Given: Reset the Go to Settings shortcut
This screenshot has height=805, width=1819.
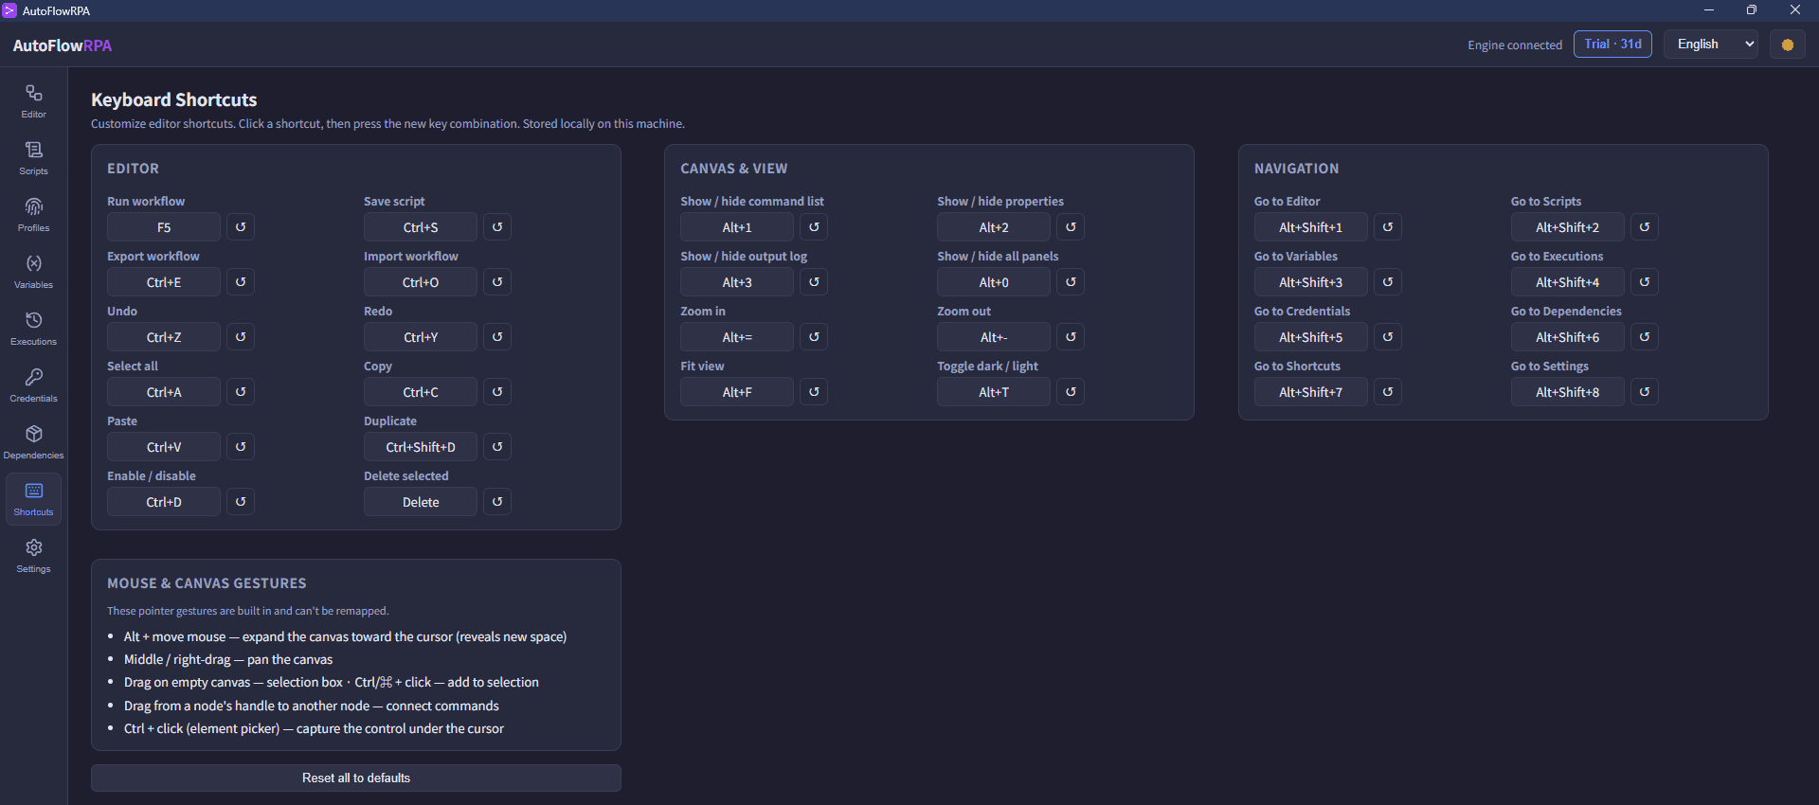Looking at the screenshot, I should coord(1645,392).
